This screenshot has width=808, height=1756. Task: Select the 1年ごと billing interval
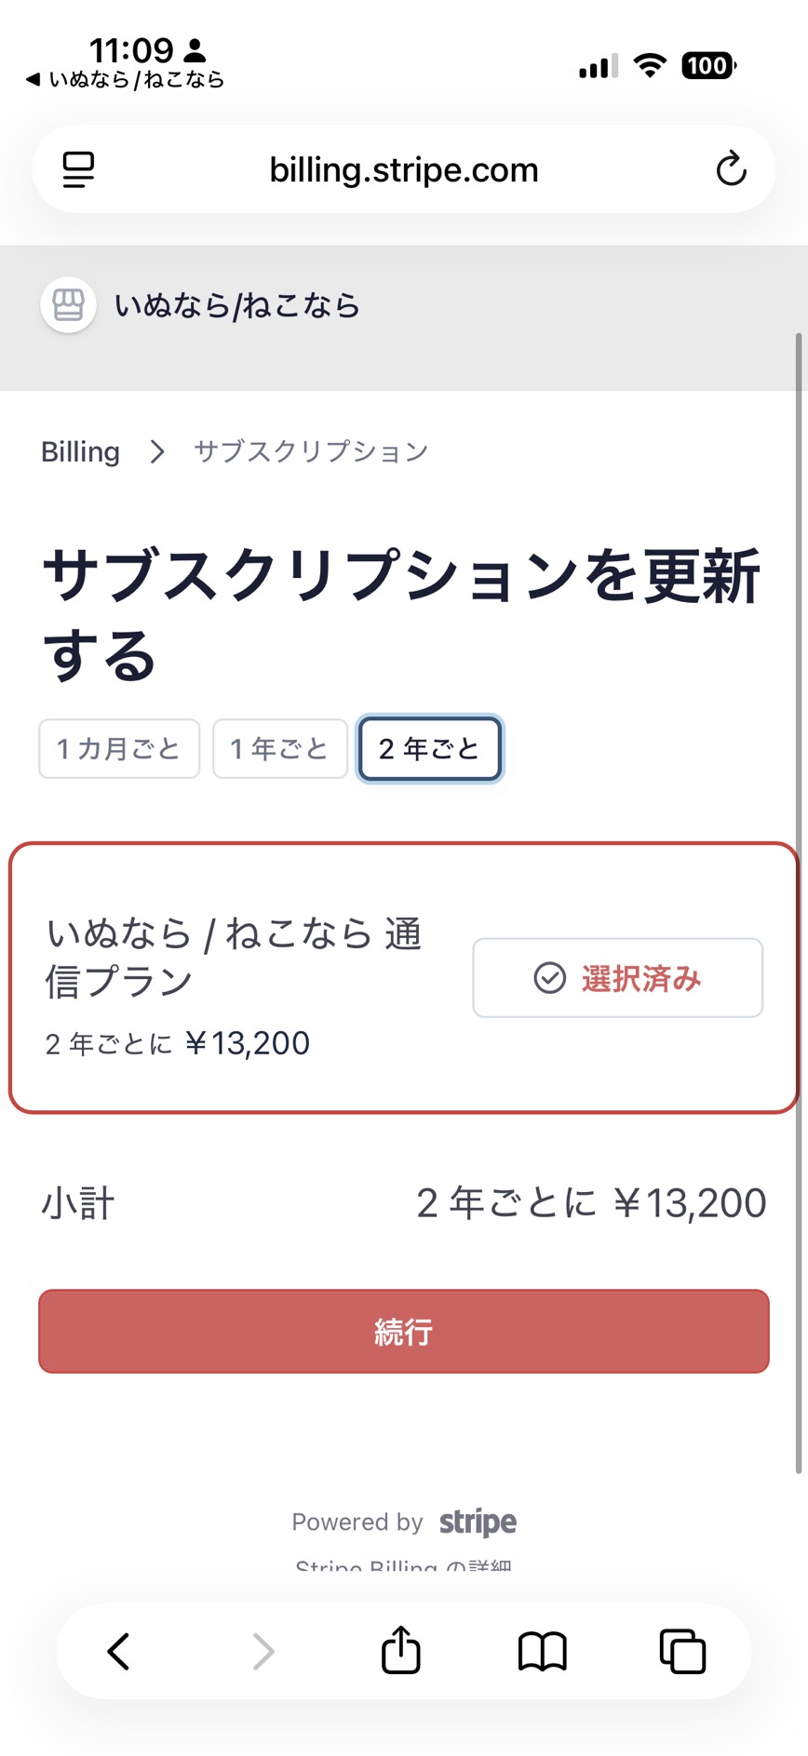coord(280,748)
